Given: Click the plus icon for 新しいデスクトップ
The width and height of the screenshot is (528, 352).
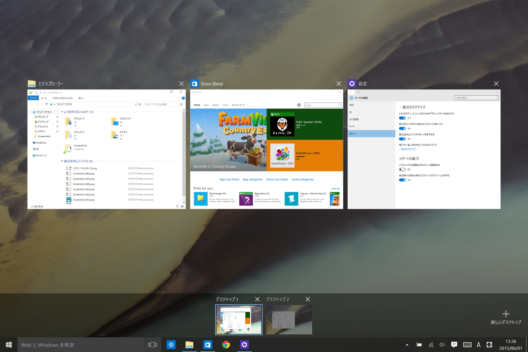Looking at the screenshot, I should tap(506, 314).
